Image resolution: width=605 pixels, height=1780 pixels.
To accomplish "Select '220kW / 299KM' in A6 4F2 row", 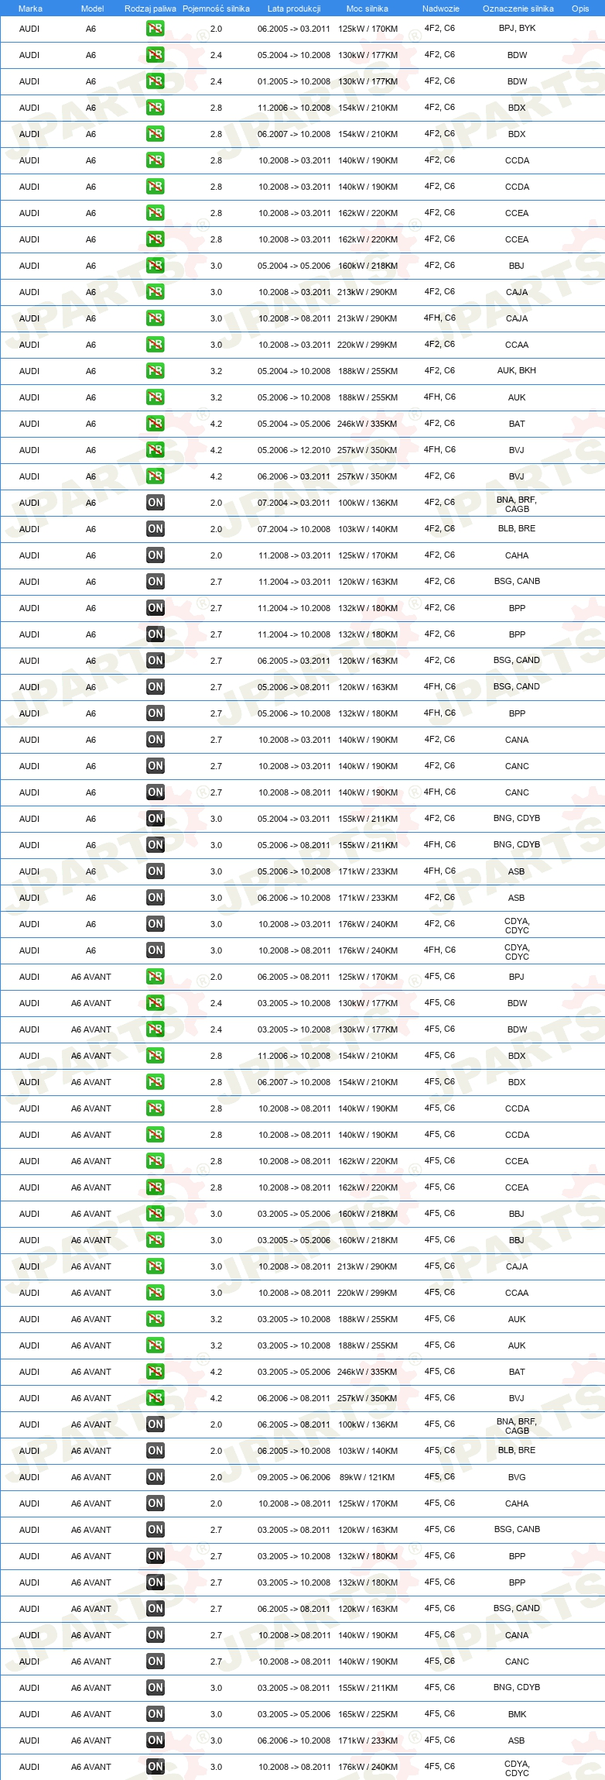I will (x=367, y=345).
